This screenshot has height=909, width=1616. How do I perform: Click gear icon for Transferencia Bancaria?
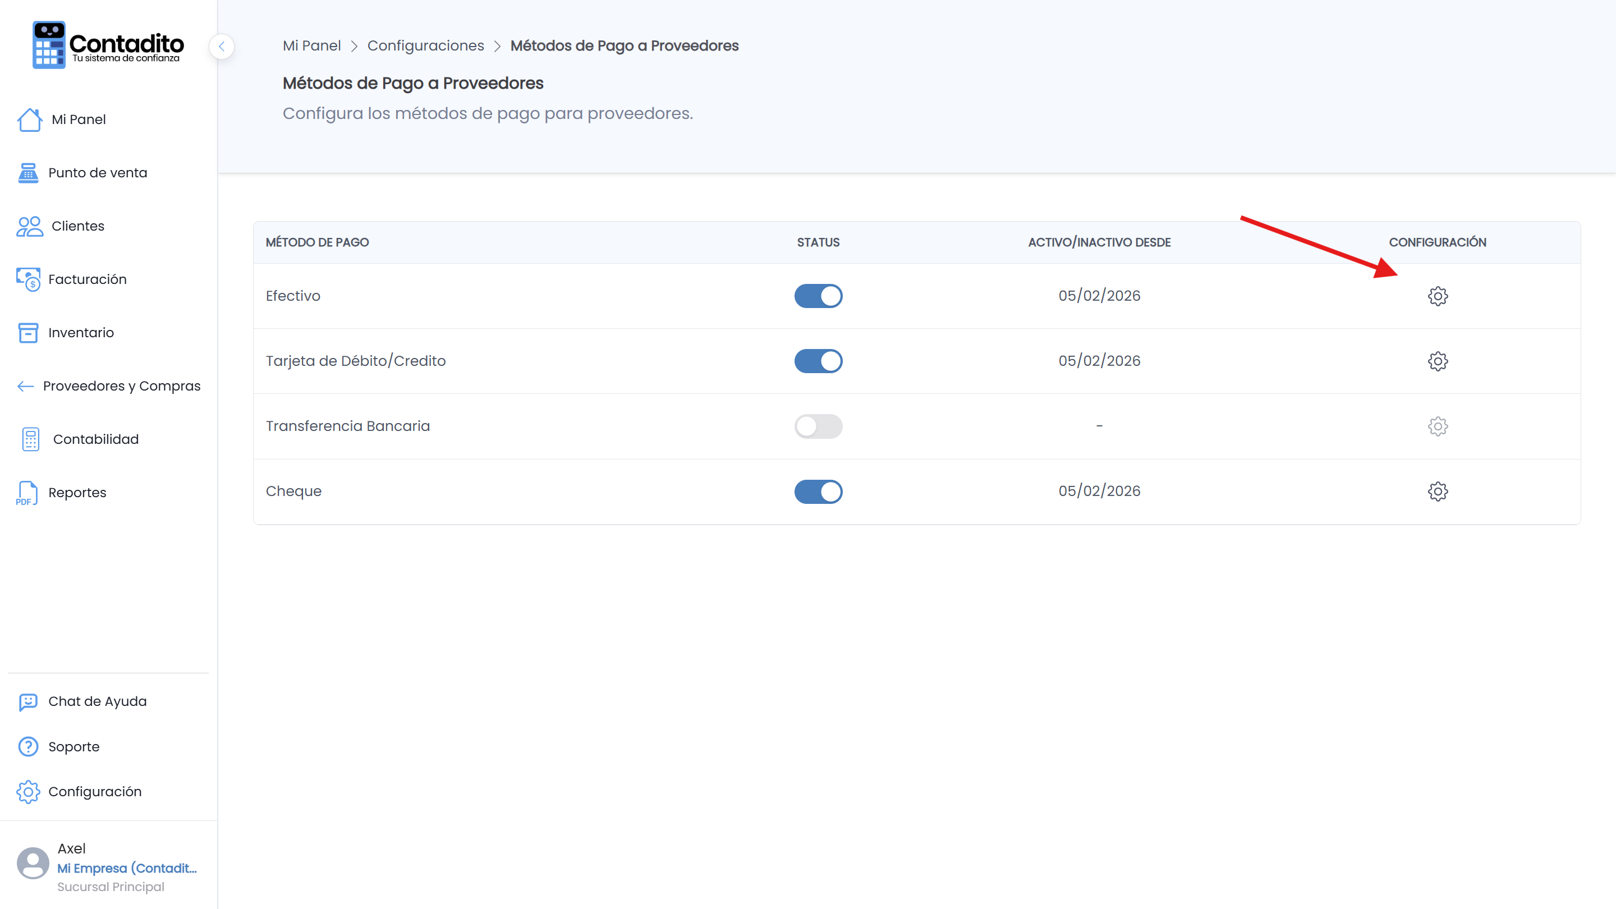click(1438, 426)
